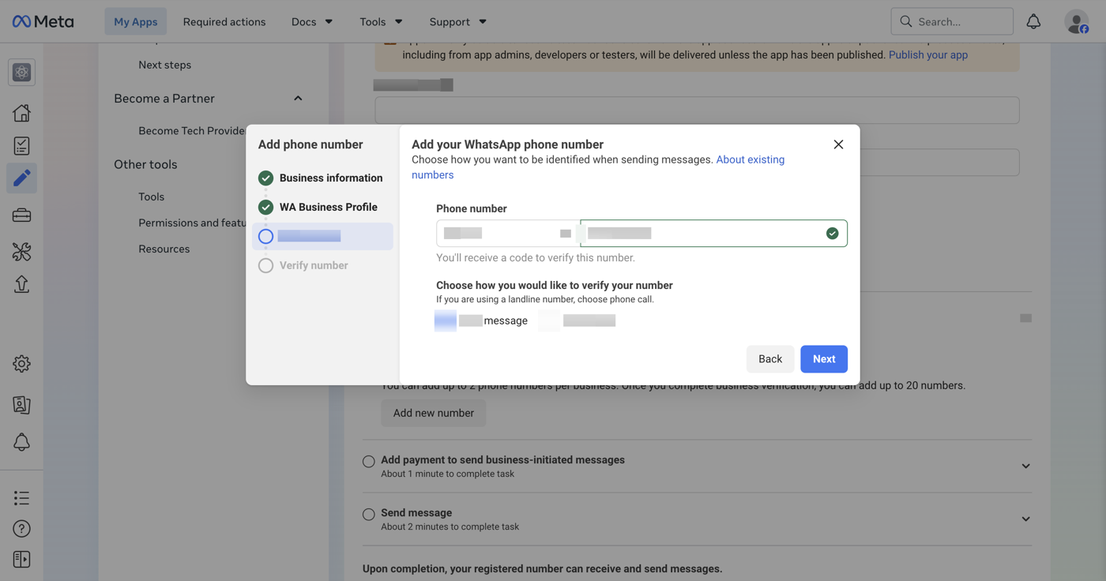The height and width of the screenshot is (581, 1106).
Task: Close the Add phone number dialog
Action: [838, 144]
